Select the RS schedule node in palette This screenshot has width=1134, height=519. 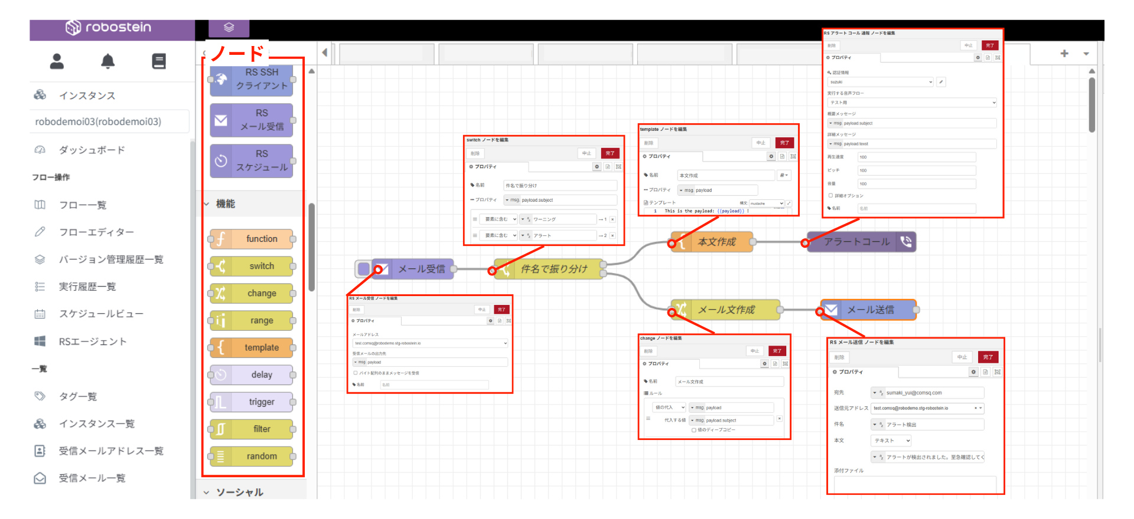click(x=252, y=160)
